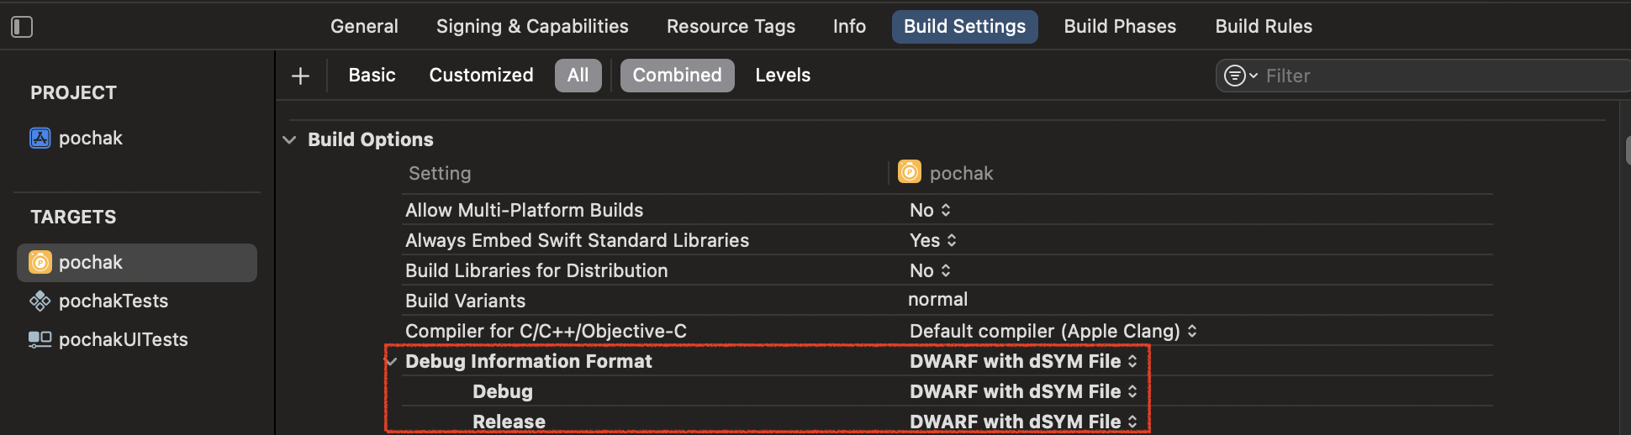Open Compiler for C/C++/Objective-C dropdown
The image size is (1631, 435).
tap(1053, 331)
